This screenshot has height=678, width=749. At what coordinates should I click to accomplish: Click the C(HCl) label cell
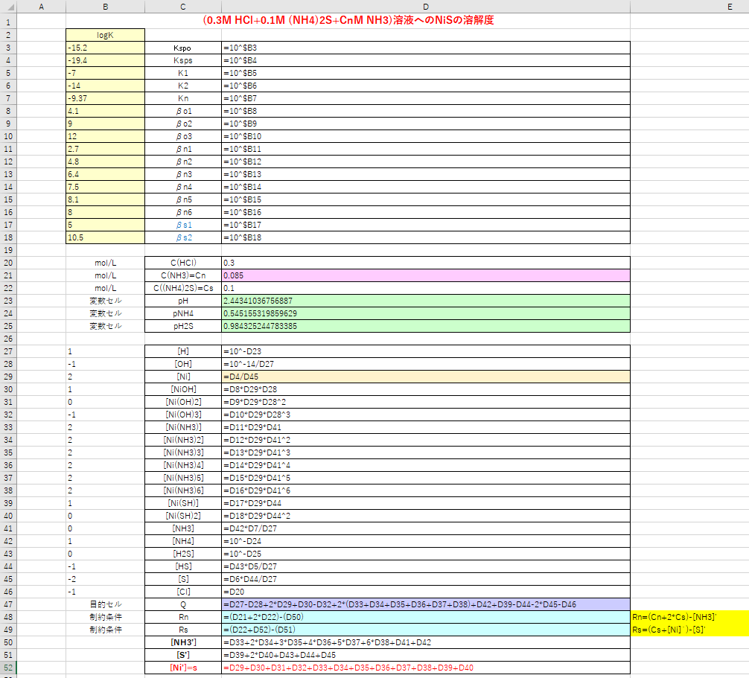183,263
